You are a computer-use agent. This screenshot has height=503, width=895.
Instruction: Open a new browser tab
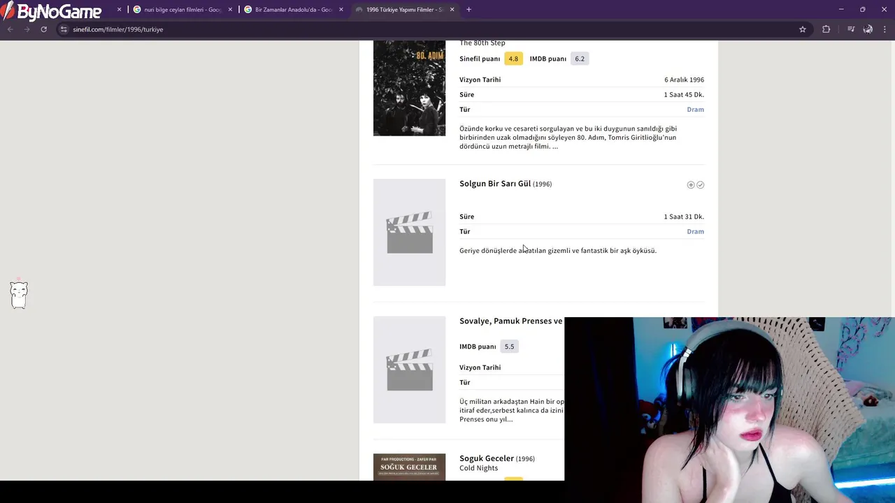click(x=468, y=10)
